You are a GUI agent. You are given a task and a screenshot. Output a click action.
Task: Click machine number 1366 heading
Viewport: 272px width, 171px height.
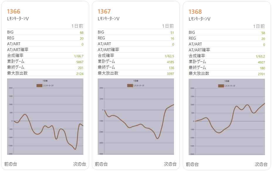13,11
